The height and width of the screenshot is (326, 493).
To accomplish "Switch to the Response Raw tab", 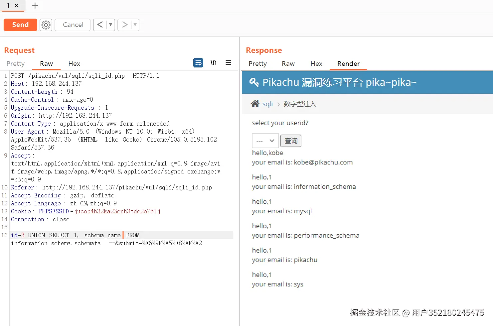I will pyautogui.click(x=288, y=63).
